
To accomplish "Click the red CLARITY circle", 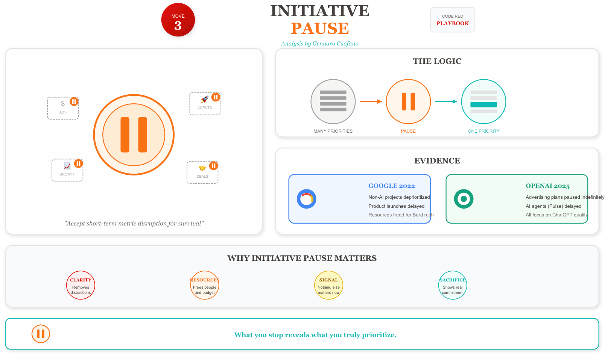I will point(81,285).
